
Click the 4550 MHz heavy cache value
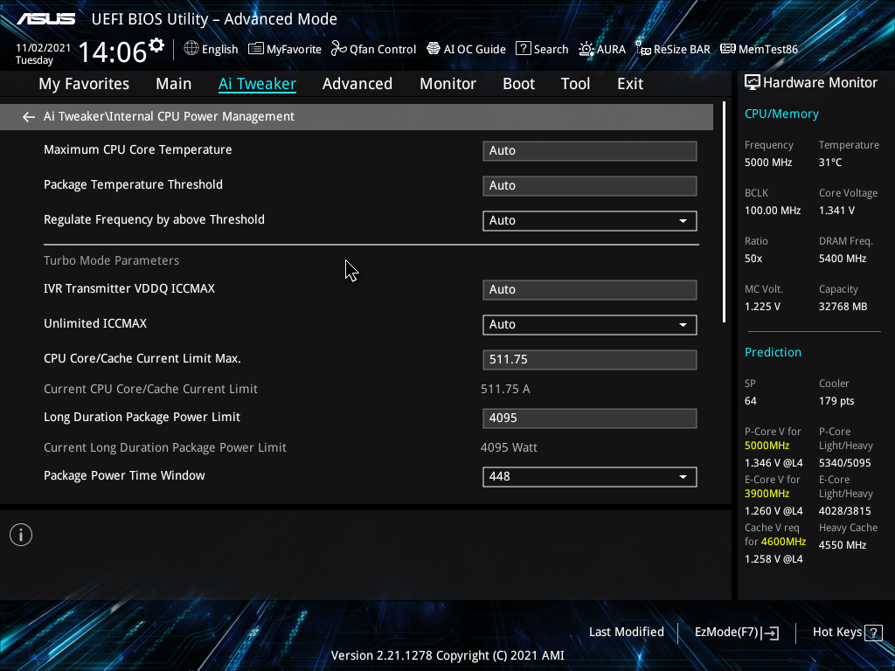point(843,545)
